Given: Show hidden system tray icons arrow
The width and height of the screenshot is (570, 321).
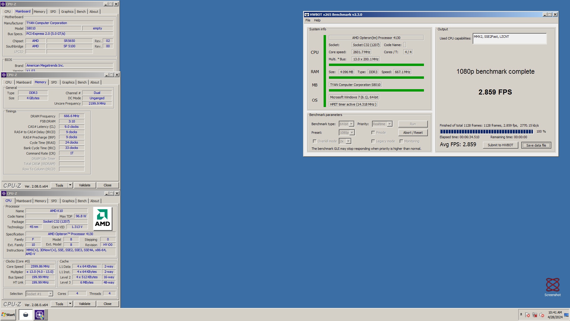Looking at the screenshot, I should [521, 314].
